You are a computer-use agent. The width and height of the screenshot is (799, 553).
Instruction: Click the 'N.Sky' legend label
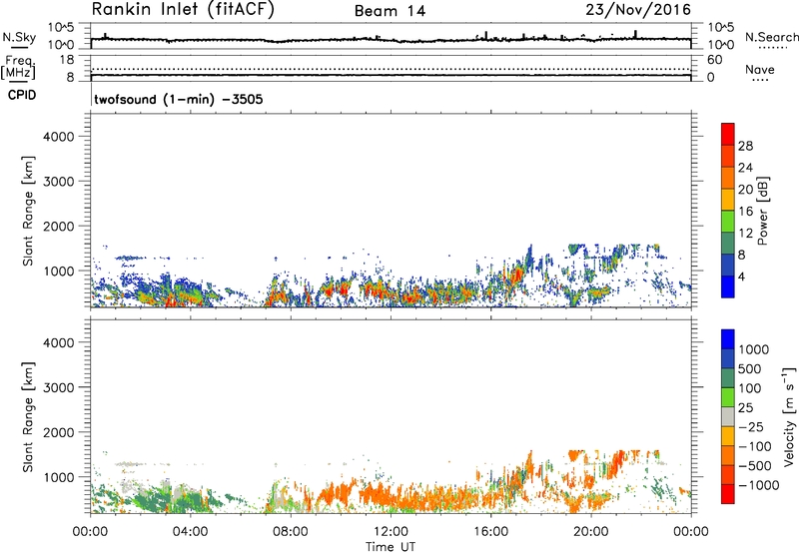tap(19, 37)
